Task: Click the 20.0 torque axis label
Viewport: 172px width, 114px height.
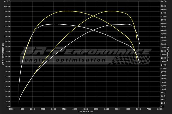Action: click(164, 103)
